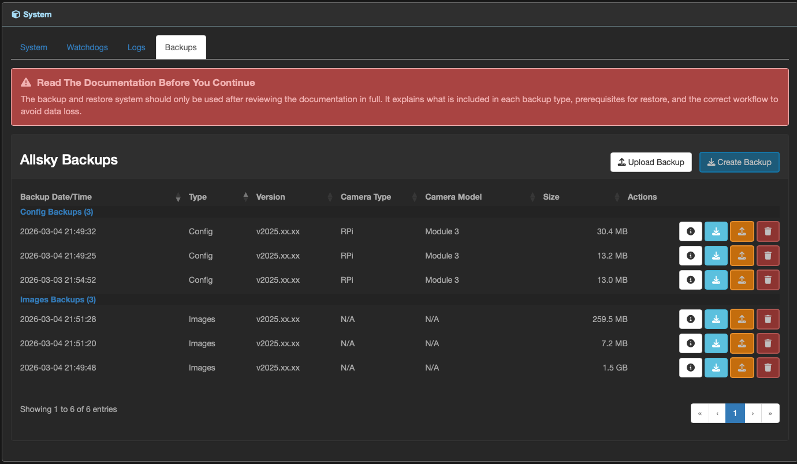Go to the last page of results
The height and width of the screenshot is (464, 797).
click(x=770, y=413)
